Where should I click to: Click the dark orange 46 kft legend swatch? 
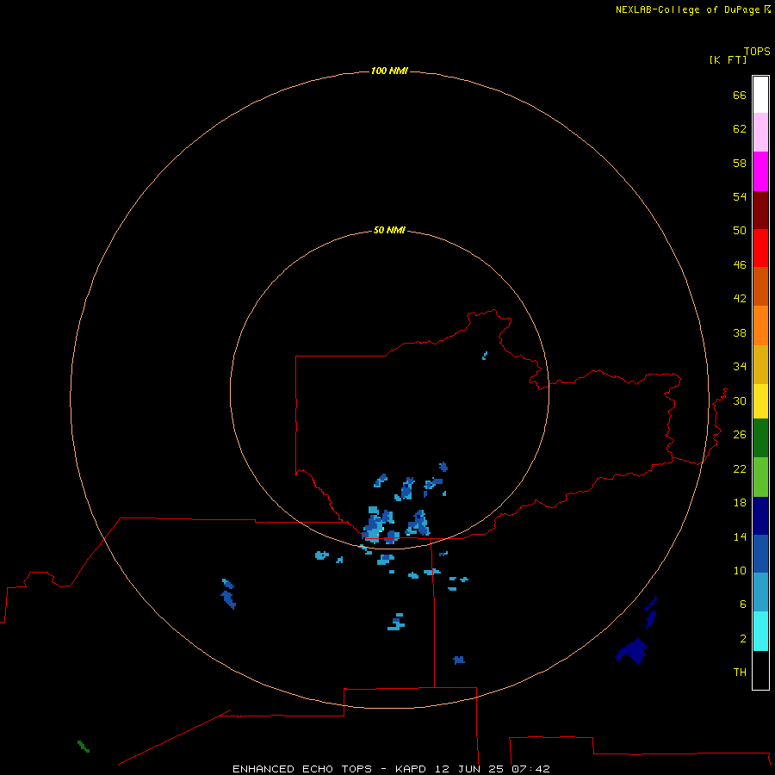tap(760, 286)
